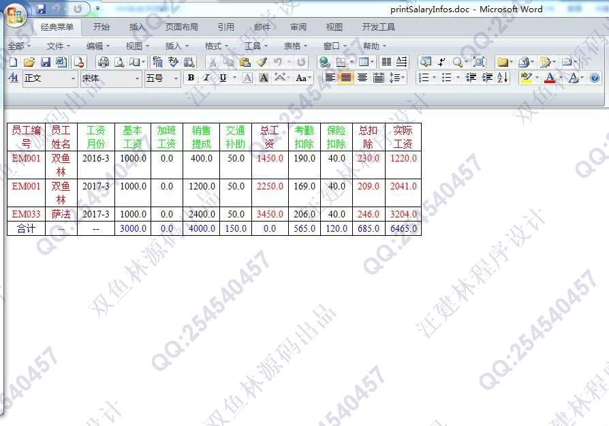Save via quick access toolbar icon

(41, 9)
